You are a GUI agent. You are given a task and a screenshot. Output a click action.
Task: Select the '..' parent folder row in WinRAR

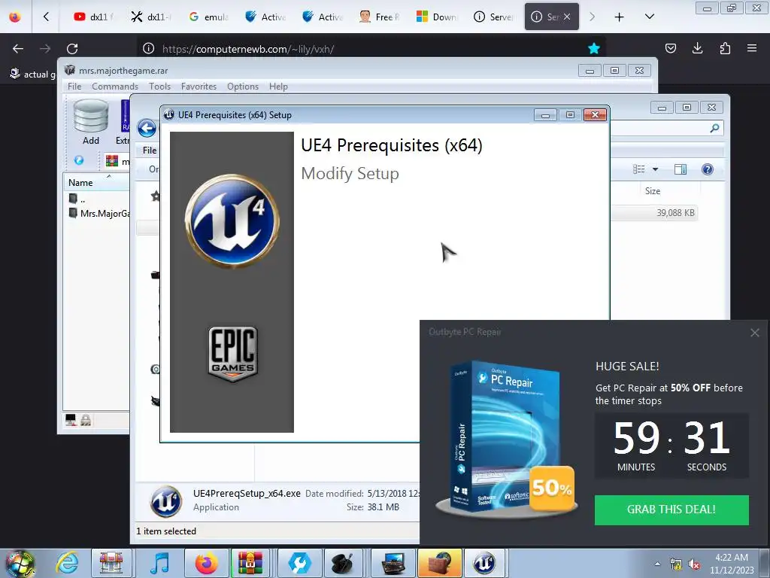click(x=77, y=199)
